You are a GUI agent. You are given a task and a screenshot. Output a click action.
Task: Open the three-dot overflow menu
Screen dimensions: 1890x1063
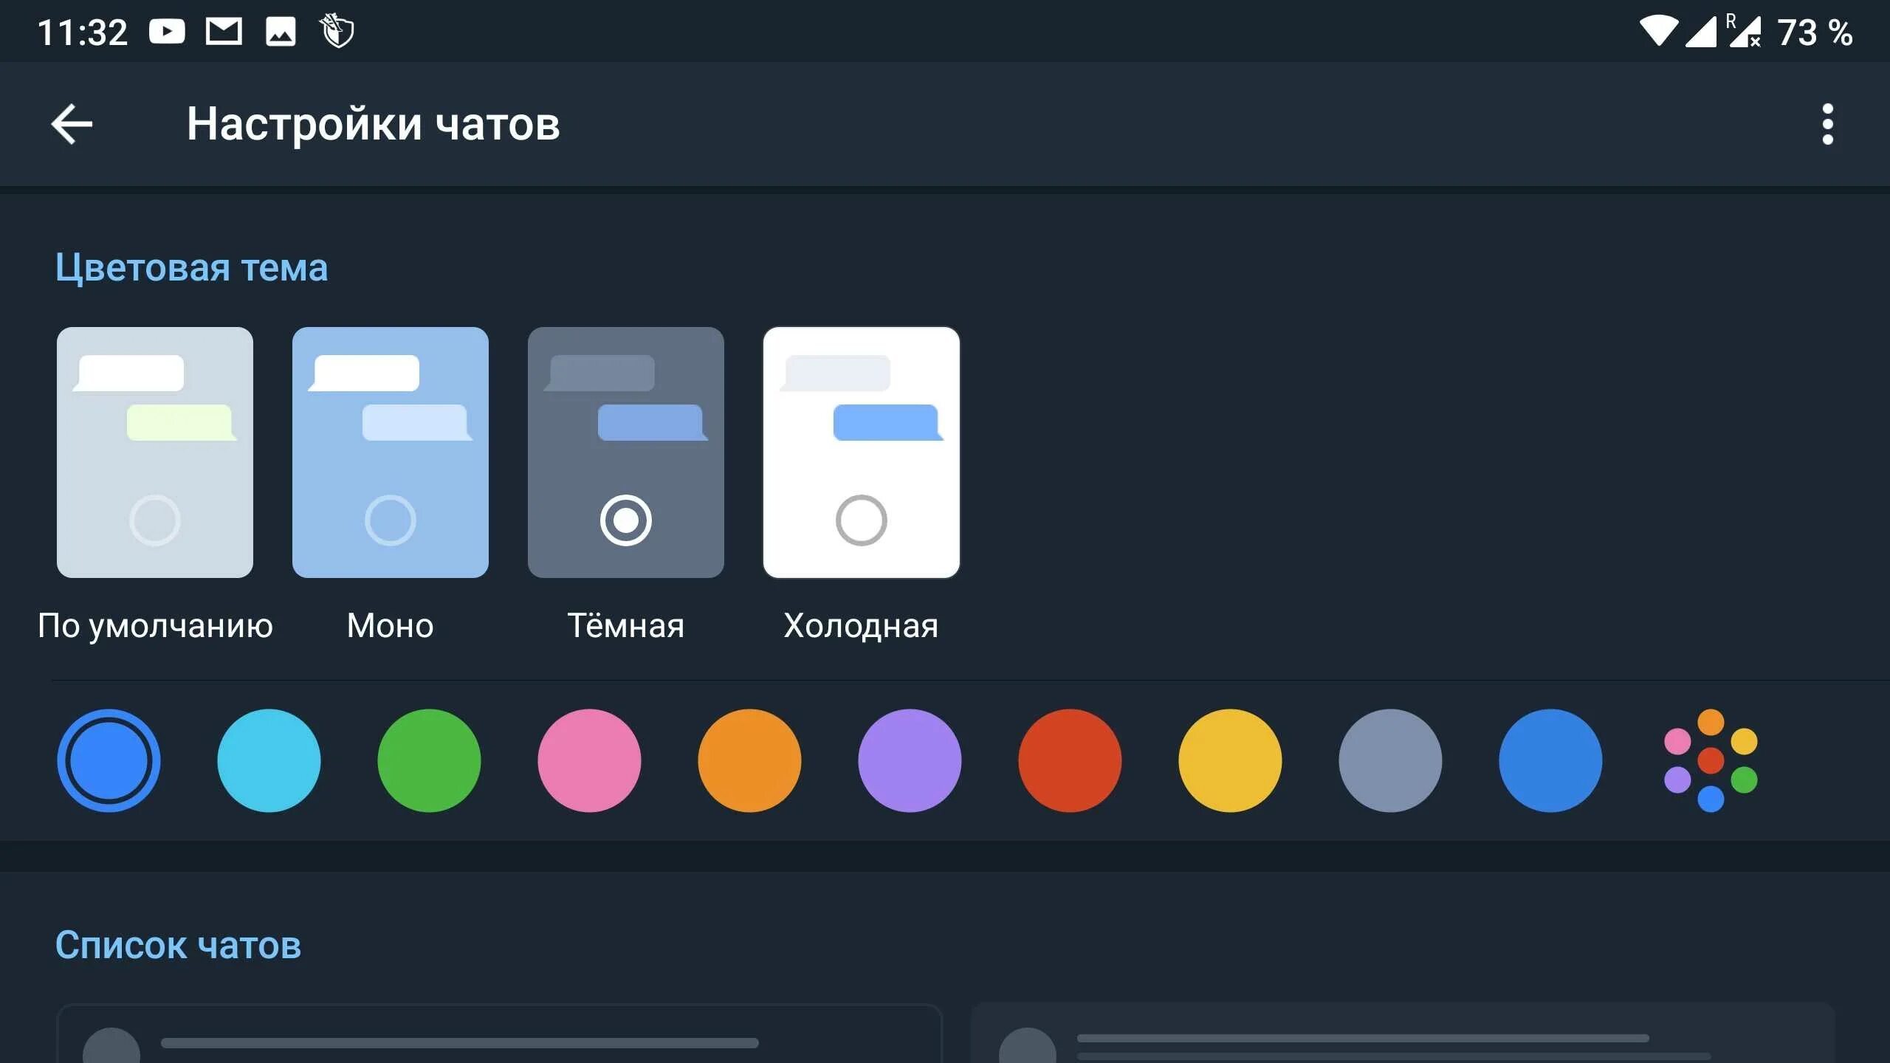tap(1827, 124)
